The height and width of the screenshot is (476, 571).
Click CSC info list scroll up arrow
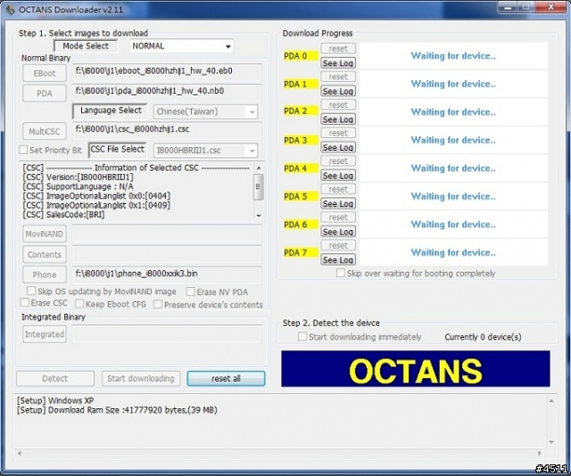259,168
